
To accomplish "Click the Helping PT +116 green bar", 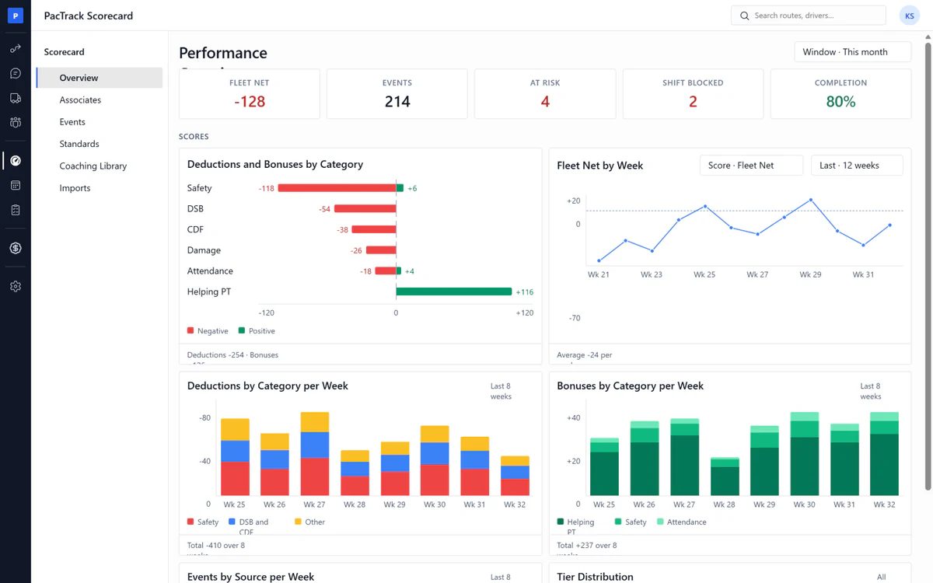I will 454,291.
